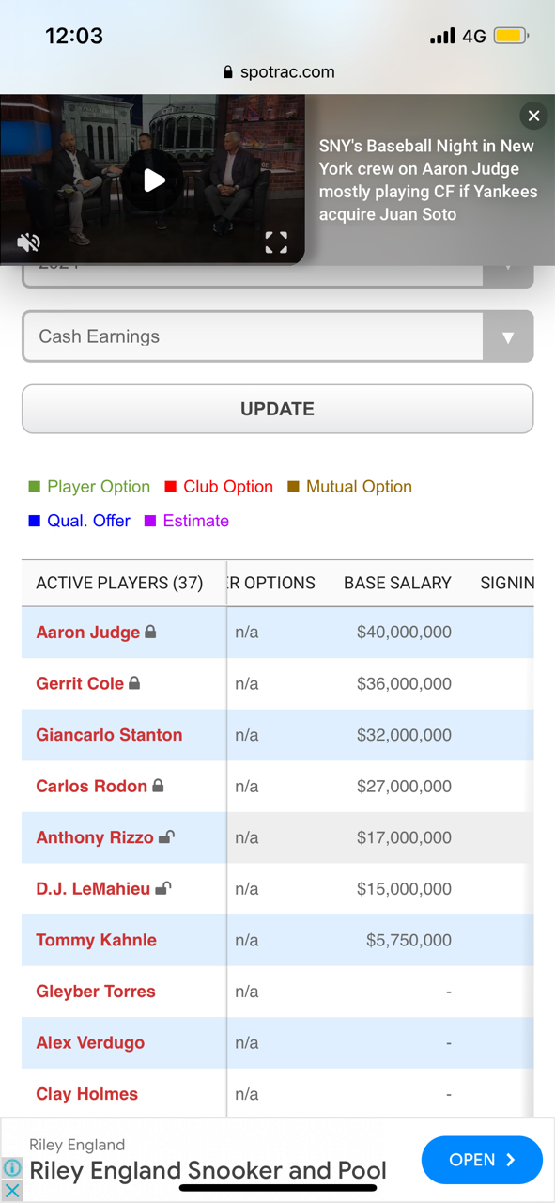The height and width of the screenshot is (1203, 555).
Task: Tap the spotrac.com address bar
Action: click(278, 71)
